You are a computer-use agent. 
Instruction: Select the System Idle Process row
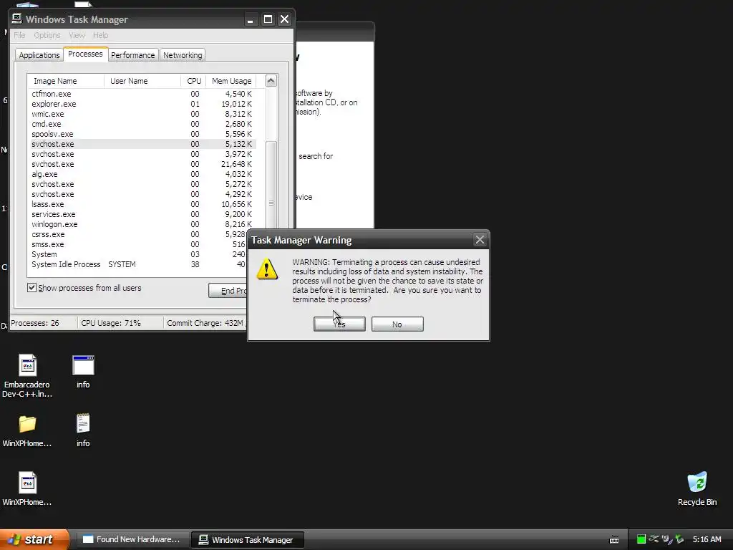tap(138, 264)
